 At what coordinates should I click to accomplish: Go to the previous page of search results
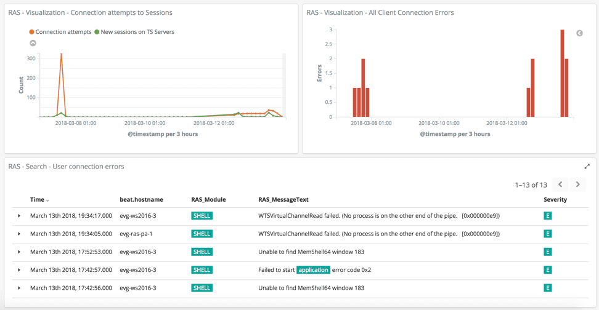pyautogui.click(x=560, y=185)
